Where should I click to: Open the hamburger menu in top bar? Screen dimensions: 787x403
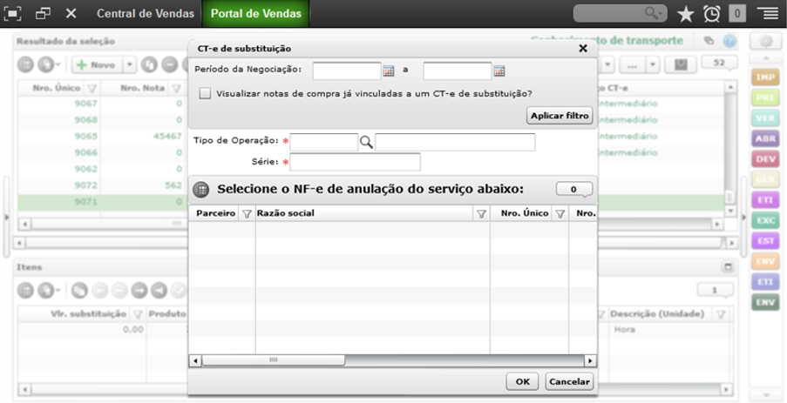(768, 14)
